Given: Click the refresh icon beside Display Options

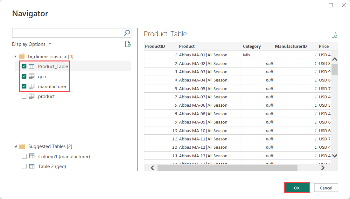Looking at the screenshot, I should click(x=128, y=44).
